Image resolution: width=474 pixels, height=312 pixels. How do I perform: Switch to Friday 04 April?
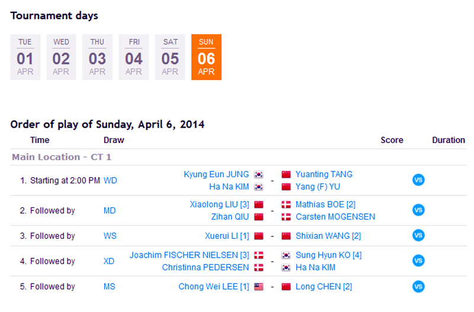[134, 57]
